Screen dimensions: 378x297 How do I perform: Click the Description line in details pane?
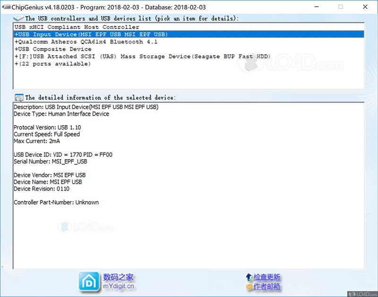[x=86, y=107]
